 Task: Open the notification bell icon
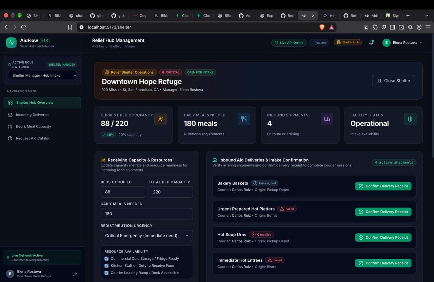(371, 43)
